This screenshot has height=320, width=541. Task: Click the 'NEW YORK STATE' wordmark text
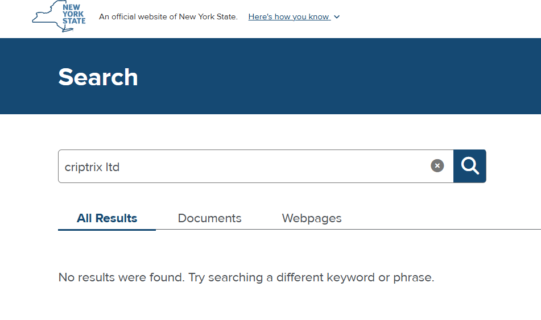pos(74,14)
